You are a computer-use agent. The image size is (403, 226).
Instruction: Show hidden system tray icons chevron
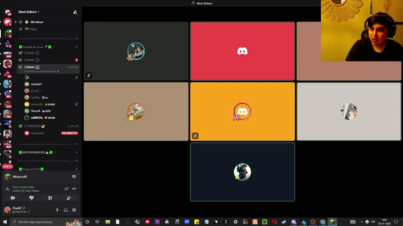pyautogui.click(x=362, y=222)
